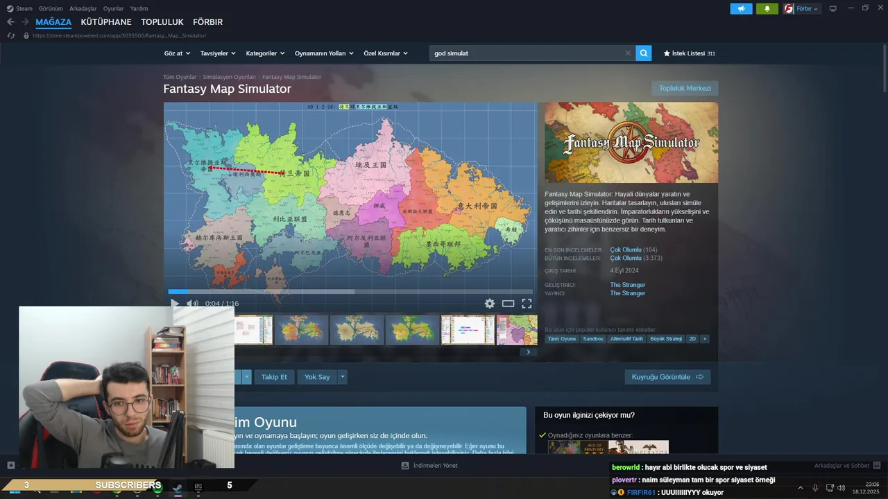Click the system tray volume icon
The image size is (888, 499).
[842, 488]
